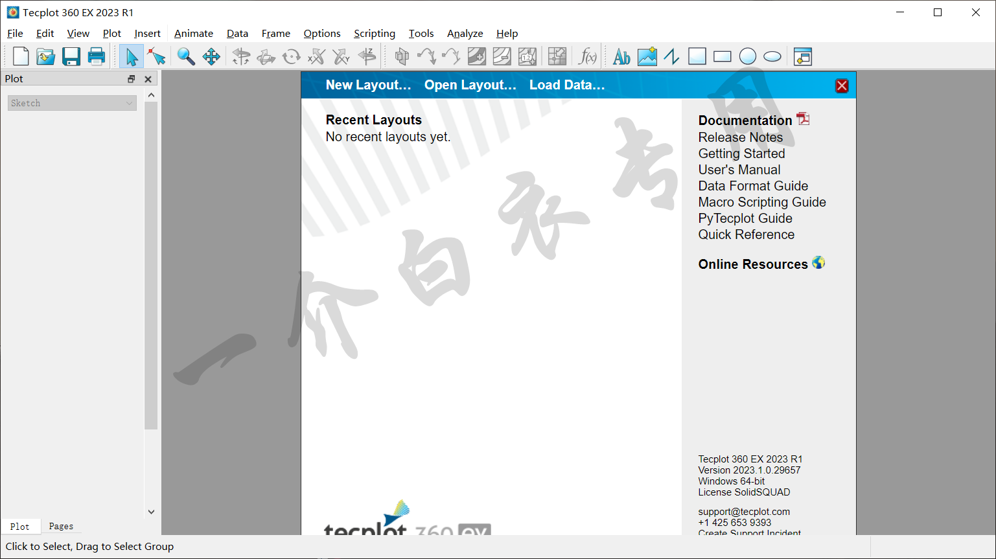Open the View menu
The width and height of the screenshot is (996, 559).
click(x=78, y=34)
